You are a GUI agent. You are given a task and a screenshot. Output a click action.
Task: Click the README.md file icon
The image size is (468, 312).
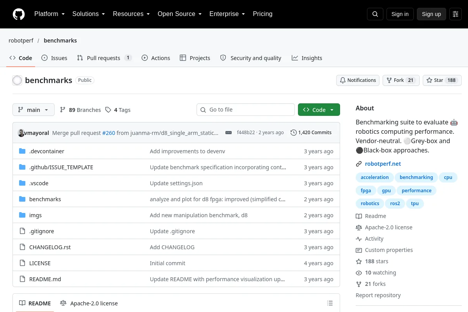tap(22, 279)
